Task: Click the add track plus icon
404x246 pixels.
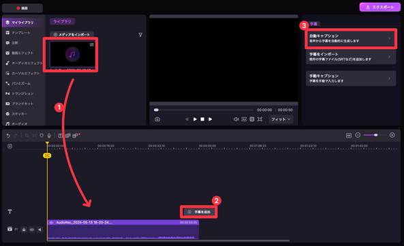Action: coord(10,147)
